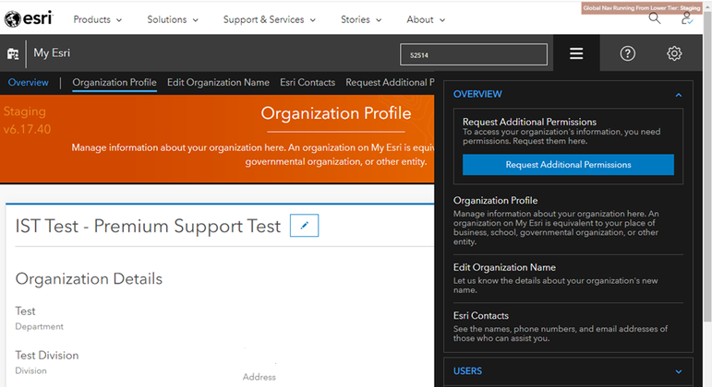Open the search magnifier icon
The width and height of the screenshot is (712, 387).
[x=655, y=18]
